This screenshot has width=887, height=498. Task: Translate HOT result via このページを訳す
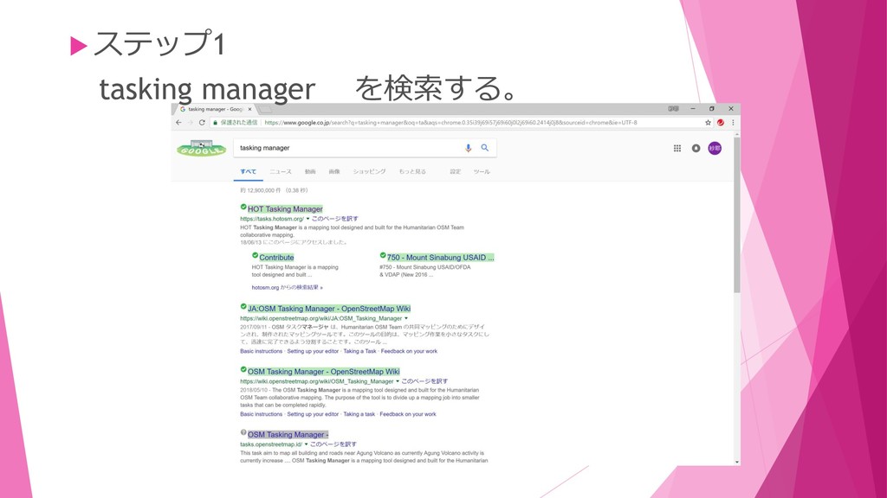pyautogui.click(x=335, y=219)
